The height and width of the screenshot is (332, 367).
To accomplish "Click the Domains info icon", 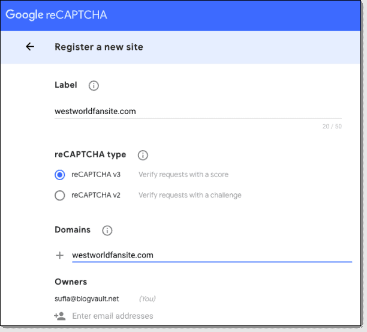I will [x=107, y=231].
